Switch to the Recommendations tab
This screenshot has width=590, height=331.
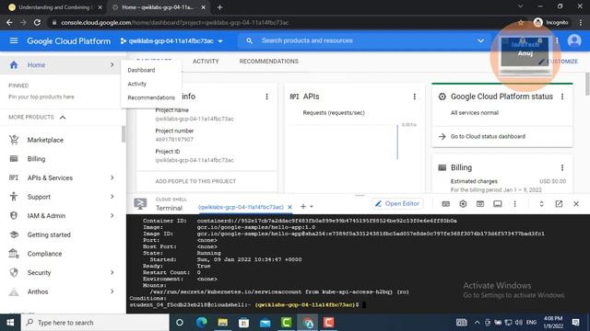[268, 62]
